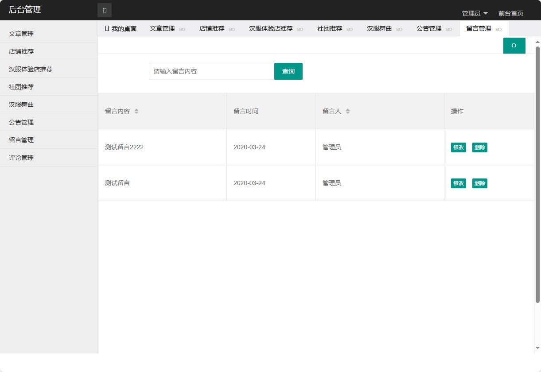Click the 查询 search button

tap(288, 71)
